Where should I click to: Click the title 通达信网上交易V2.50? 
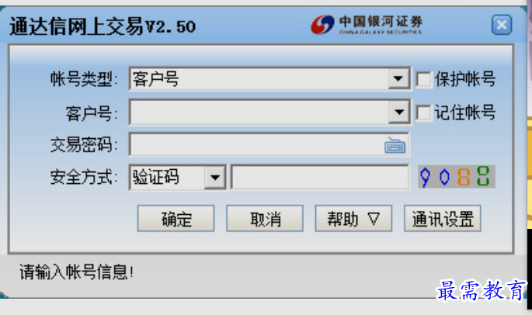tap(103, 26)
